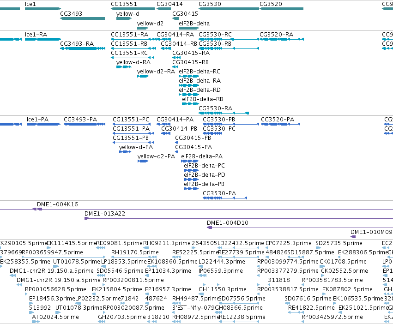Image resolution: width=393 pixels, height=324 pixels.
Task: Open protein CG3530-PC
Action: click(219, 129)
